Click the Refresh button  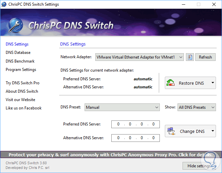(205, 57)
